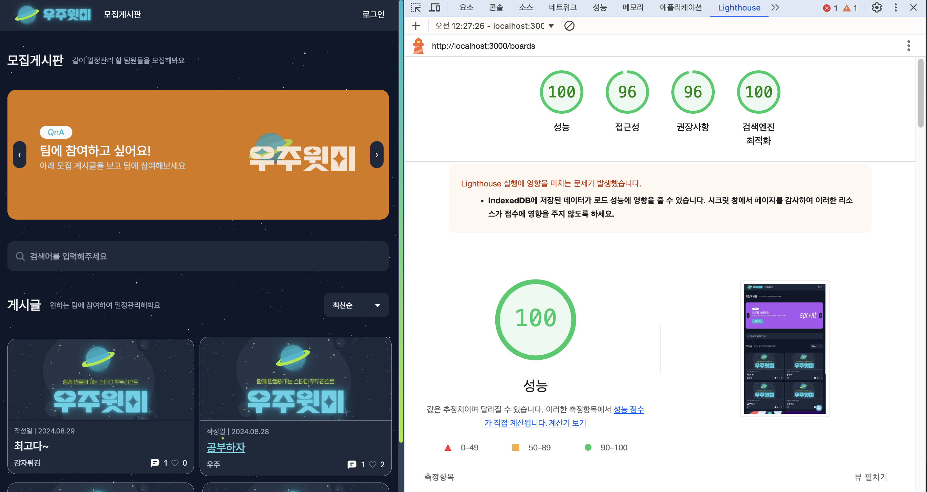Switch to the 콘솔 tab
927x492 pixels.
(496, 7)
